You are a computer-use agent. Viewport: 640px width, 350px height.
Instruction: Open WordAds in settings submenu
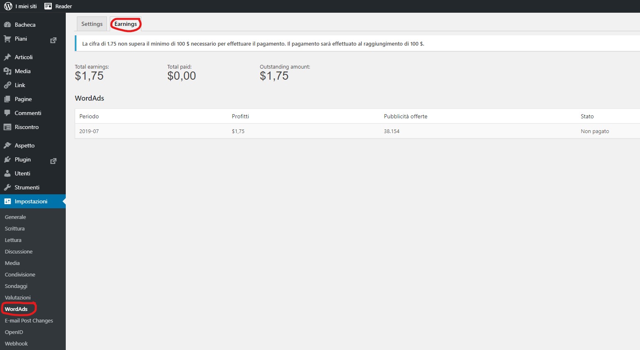click(x=16, y=309)
